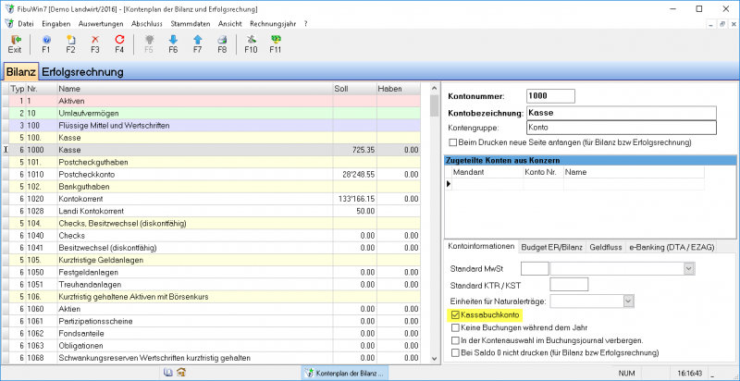This screenshot has width=740, height=381.
Task: Check Beim Drucken neue Seite anfangen
Action: tap(453, 141)
